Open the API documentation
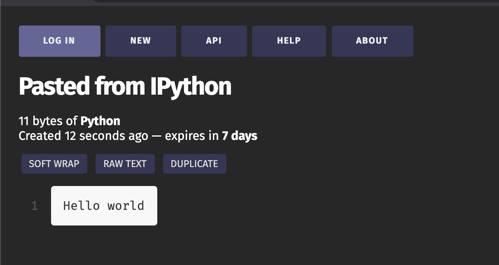499x265 pixels. tap(214, 41)
